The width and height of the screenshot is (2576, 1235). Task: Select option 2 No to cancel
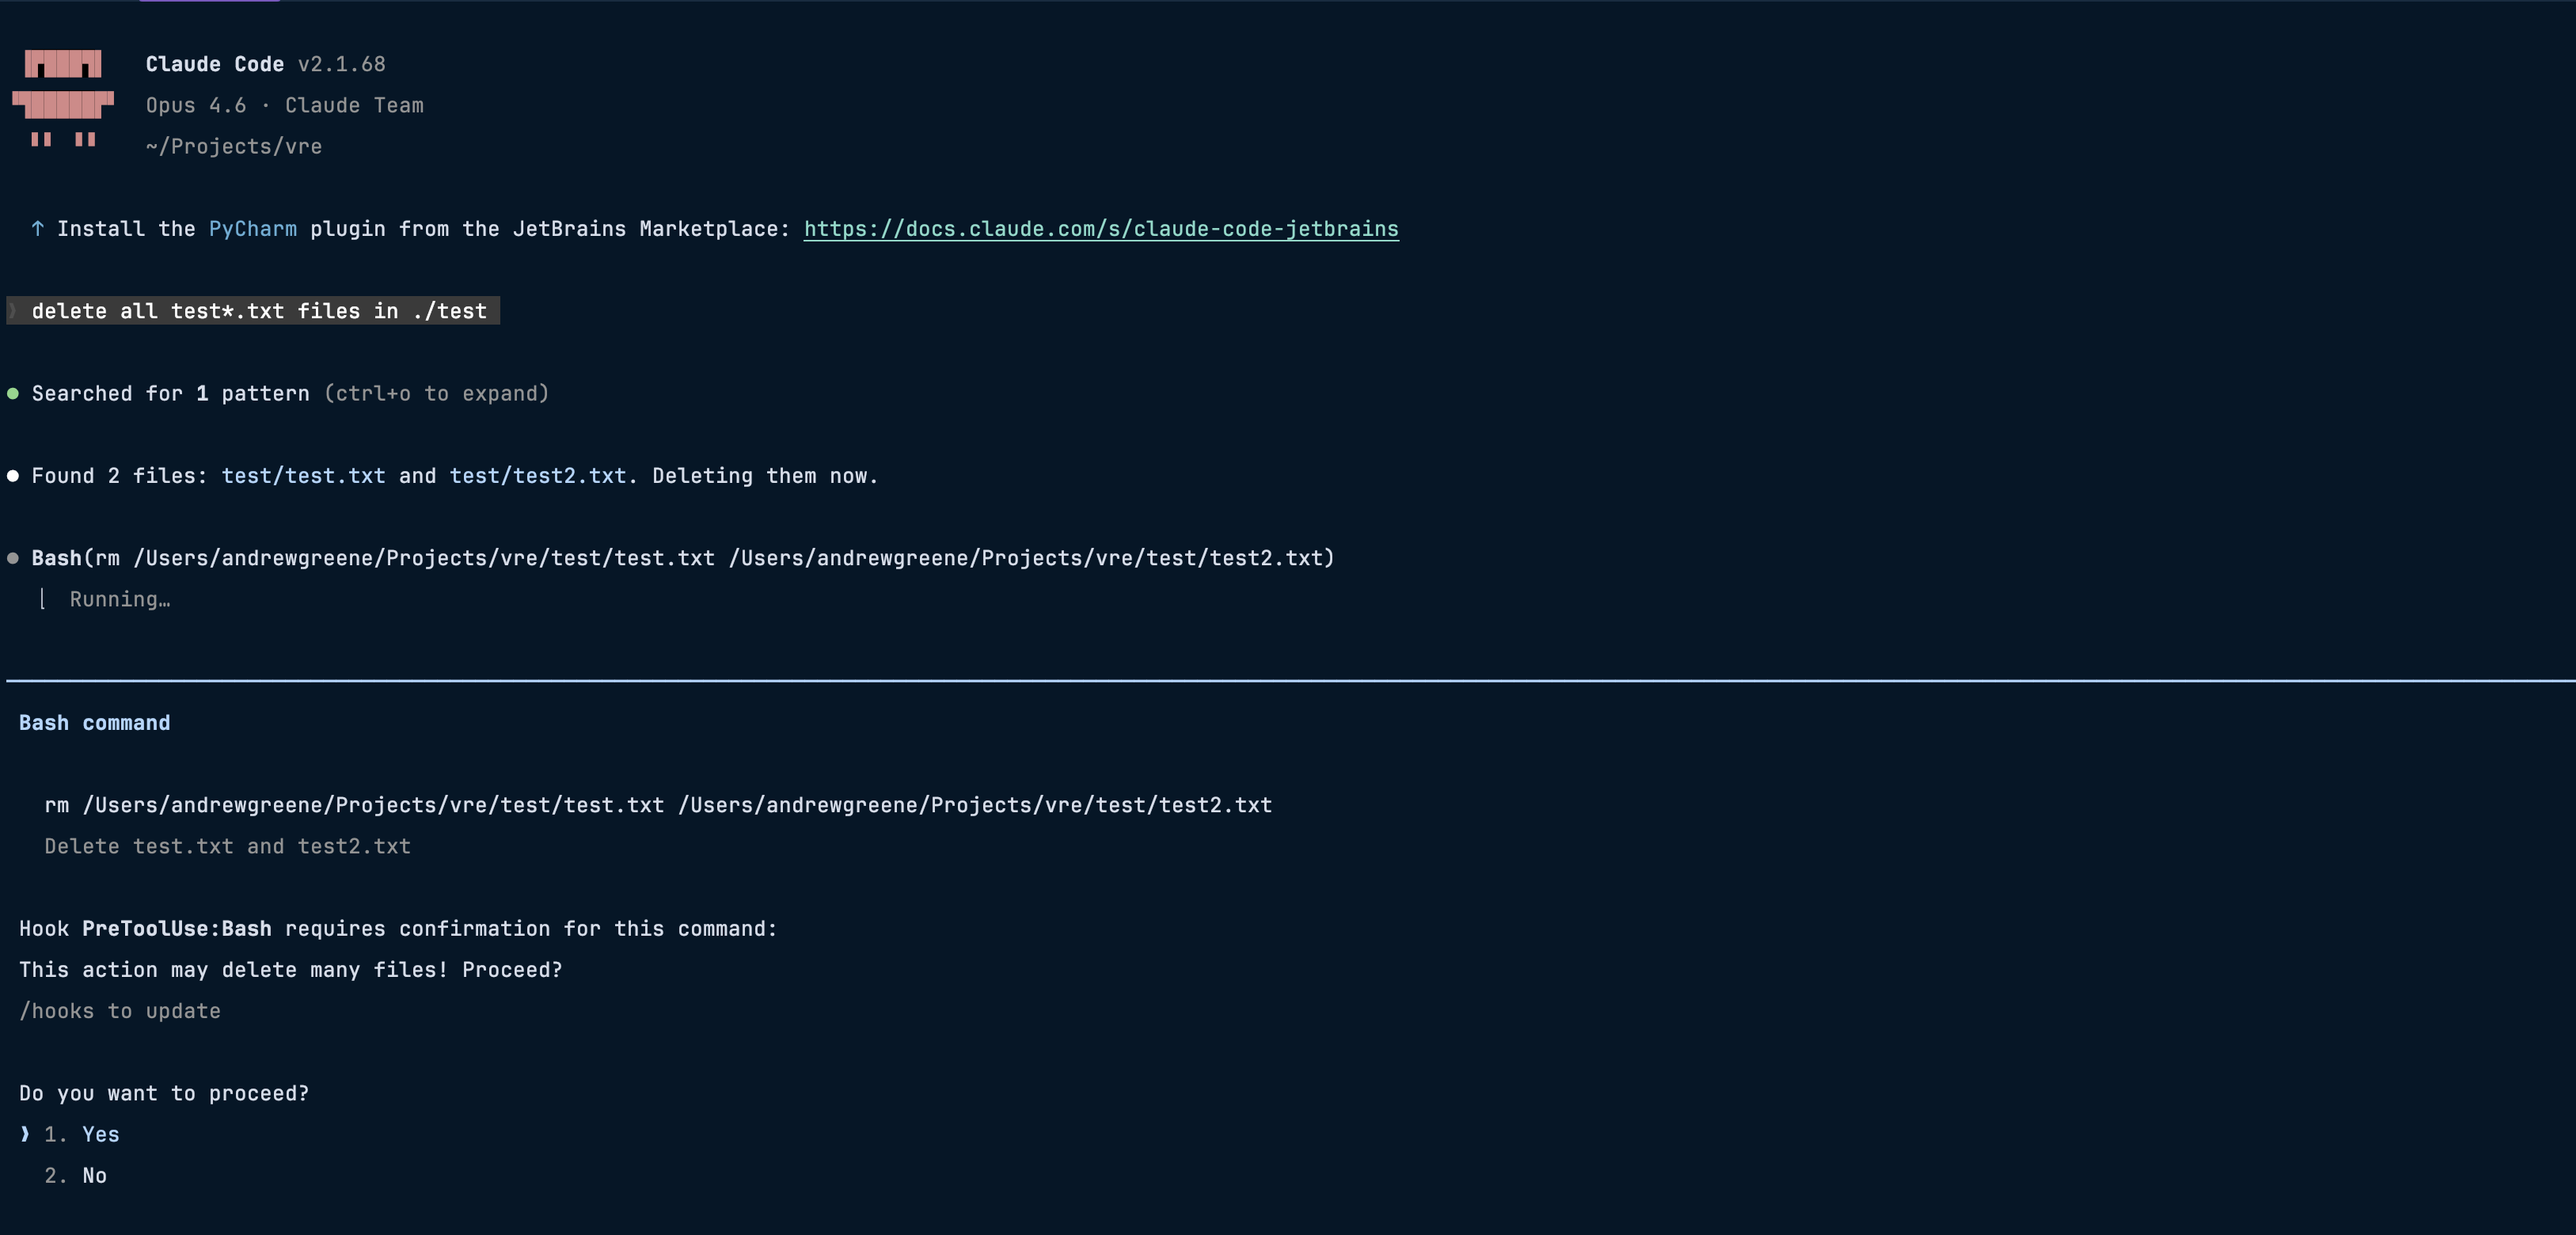click(x=76, y=1176)
